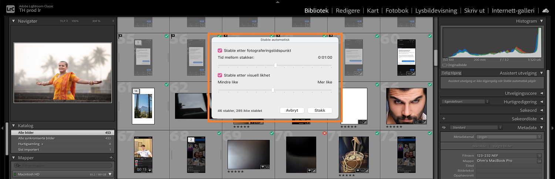The height and width of the screenshot is (179, 555).
Task: Hide the top module panel arrow
Action: pyautogui.click(x=277, y=2)
